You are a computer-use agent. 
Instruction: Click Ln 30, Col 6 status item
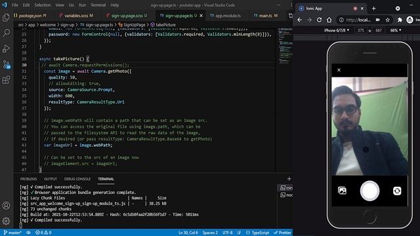tap(188, 233)
